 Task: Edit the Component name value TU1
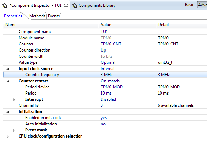tap(104, 32)
